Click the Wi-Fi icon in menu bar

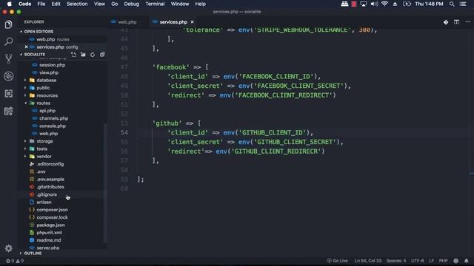pos(384,4)
